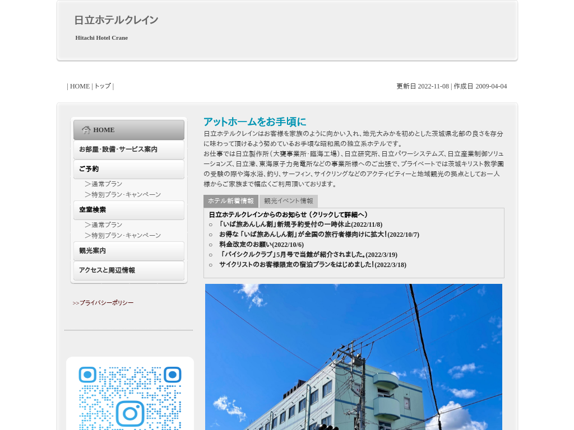Open the バイシクルクラブ 5月号 news item

click(308, 255)
